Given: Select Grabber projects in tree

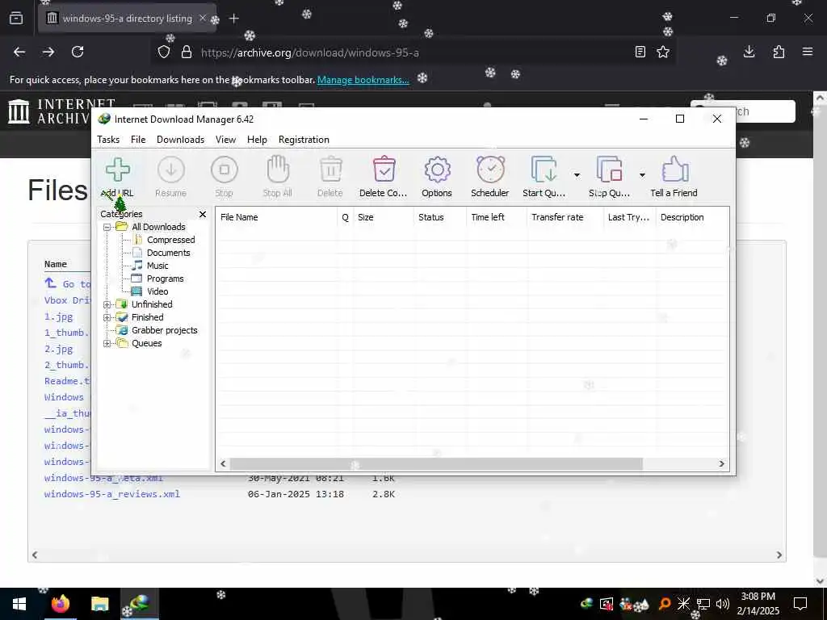Looking at the screenshot, I should coord(164,330).
